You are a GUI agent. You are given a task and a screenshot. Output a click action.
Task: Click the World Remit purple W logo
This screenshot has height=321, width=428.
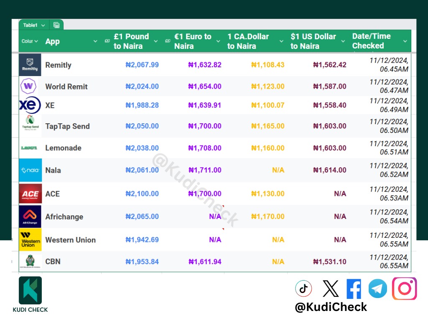pos(28,86)
